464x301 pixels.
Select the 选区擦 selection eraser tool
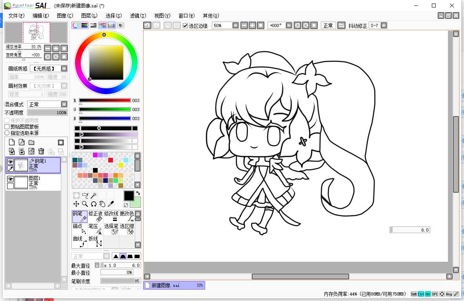pyautogui.click(x=127, y=229)
